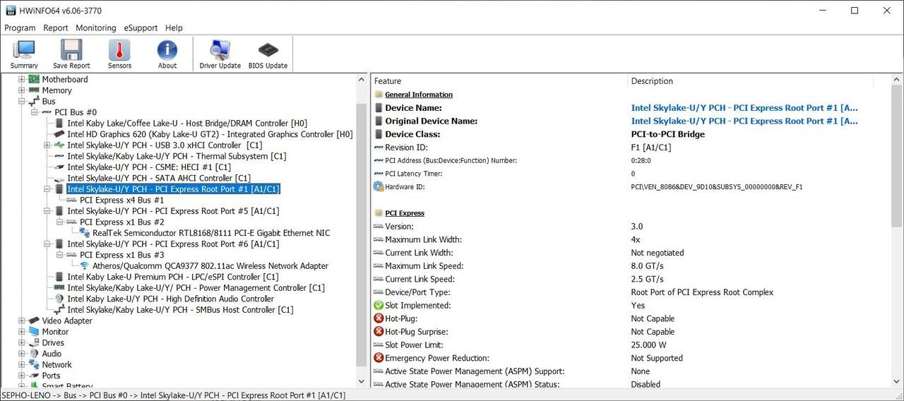The height and width of the screenshot is (401, 904).
Task: Click the BIOS Update chip icon
Action: click(268, 54)
